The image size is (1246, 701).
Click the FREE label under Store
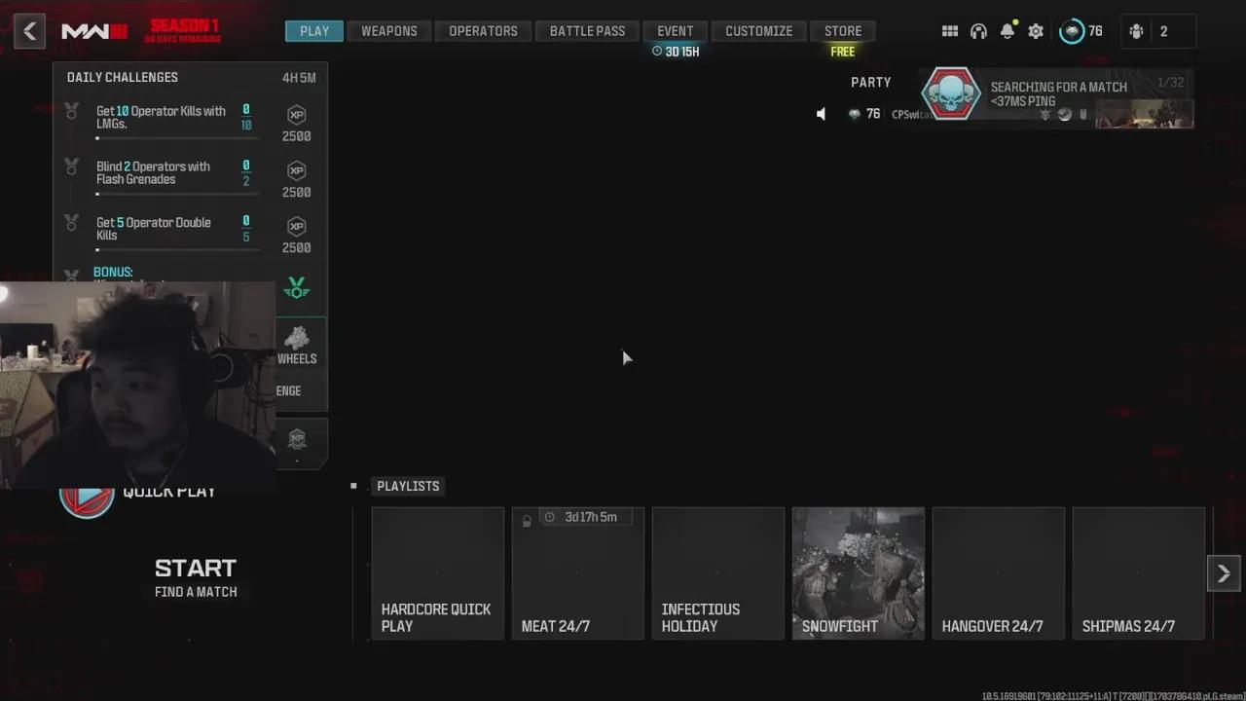click(x=843, y=52)
